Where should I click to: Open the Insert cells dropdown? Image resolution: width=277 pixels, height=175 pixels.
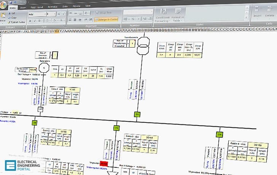257,12
